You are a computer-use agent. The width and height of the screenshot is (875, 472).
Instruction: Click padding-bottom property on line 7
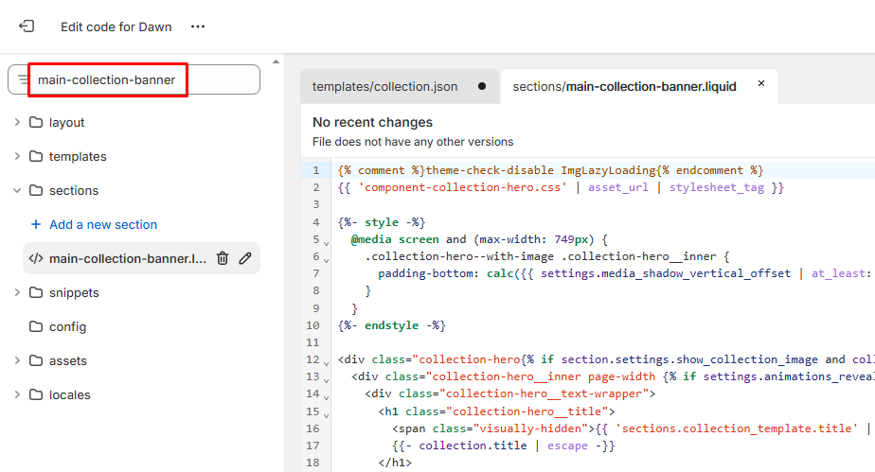pyautogui.click(x=428, y=273)
